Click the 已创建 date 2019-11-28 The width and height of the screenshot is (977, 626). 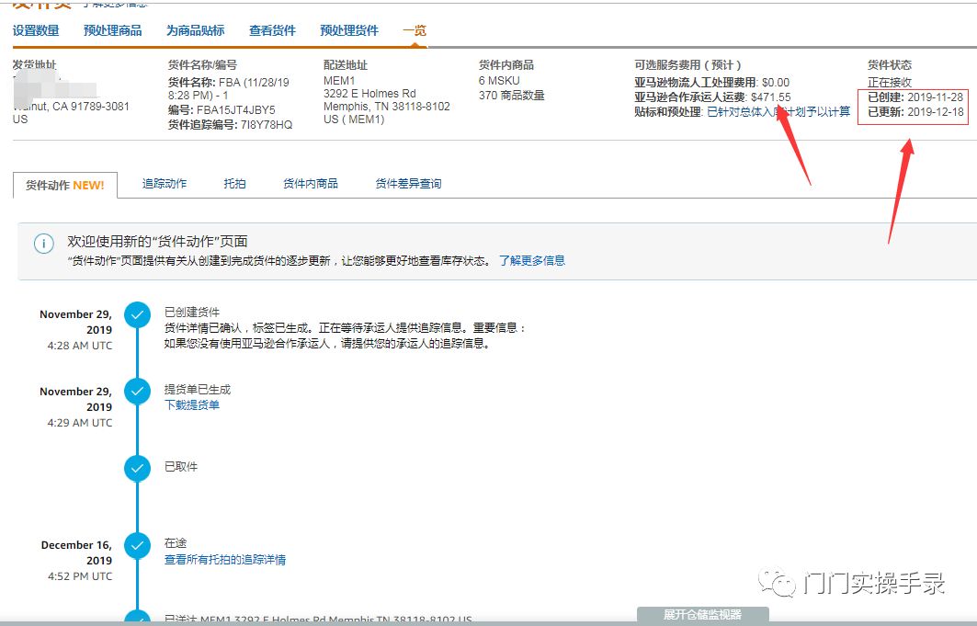tap(936, 97)
